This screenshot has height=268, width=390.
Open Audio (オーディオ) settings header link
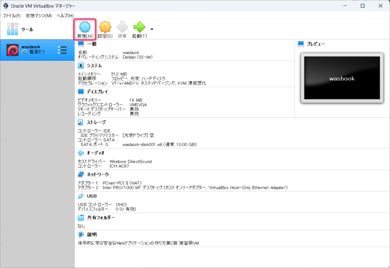click(96, 153)
